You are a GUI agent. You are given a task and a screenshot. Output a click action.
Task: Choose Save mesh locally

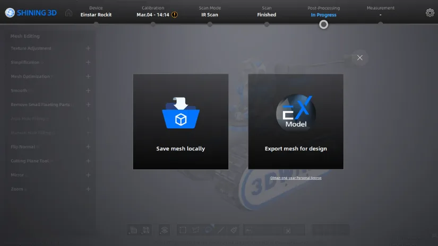click(181, 121)
